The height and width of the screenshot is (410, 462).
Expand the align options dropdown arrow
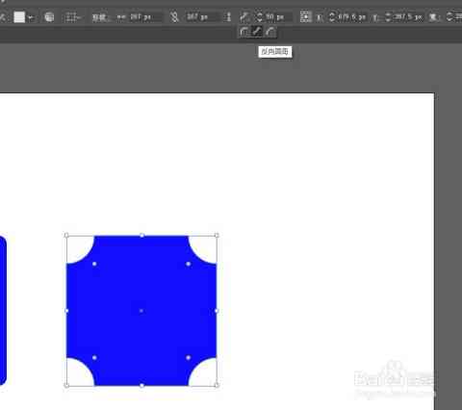[79, 17]
